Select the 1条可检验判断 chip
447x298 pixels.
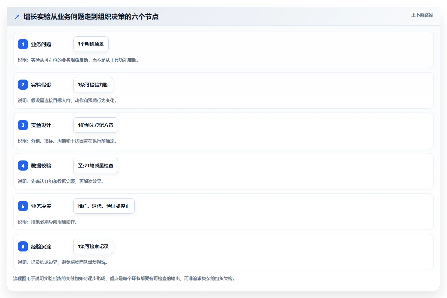[x=93, y=85]
